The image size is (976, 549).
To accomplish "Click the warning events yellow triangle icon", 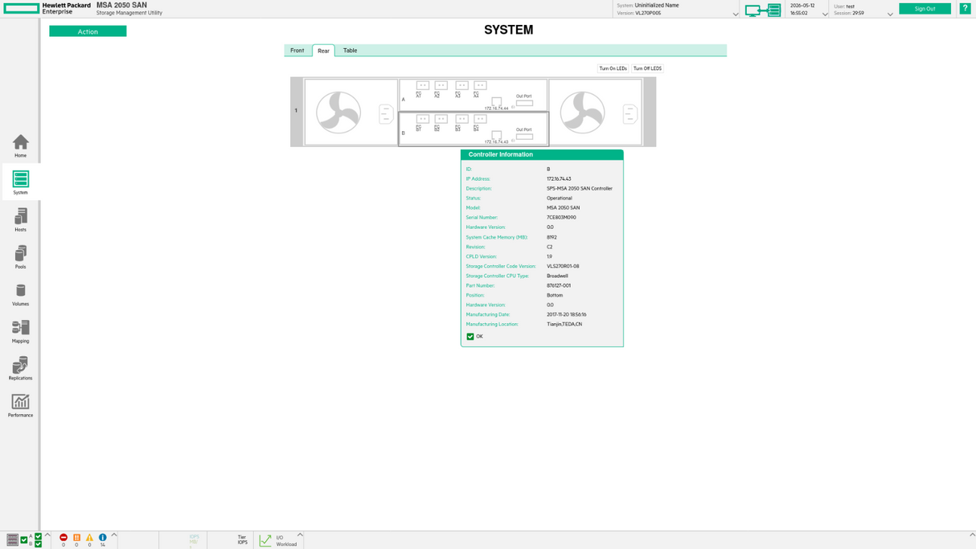I will tap(89, 537).
